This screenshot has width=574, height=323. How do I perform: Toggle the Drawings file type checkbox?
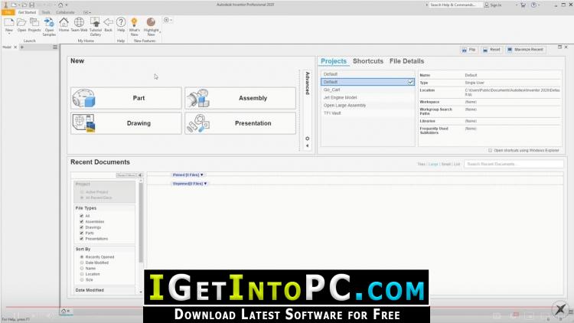[82, 227]
